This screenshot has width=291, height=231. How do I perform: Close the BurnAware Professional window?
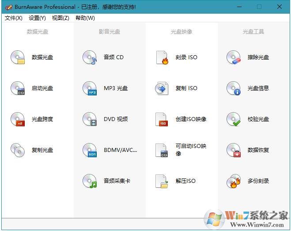click(280, 7)
